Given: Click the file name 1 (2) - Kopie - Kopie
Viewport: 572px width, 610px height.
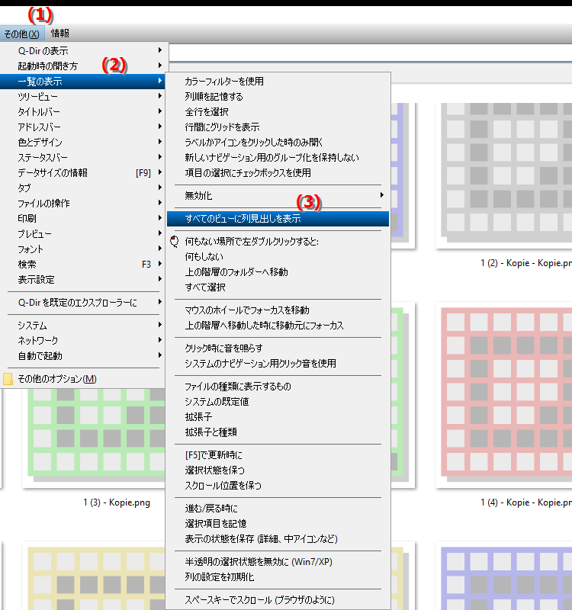Looking at the screenshot, I should pos(526,263).
